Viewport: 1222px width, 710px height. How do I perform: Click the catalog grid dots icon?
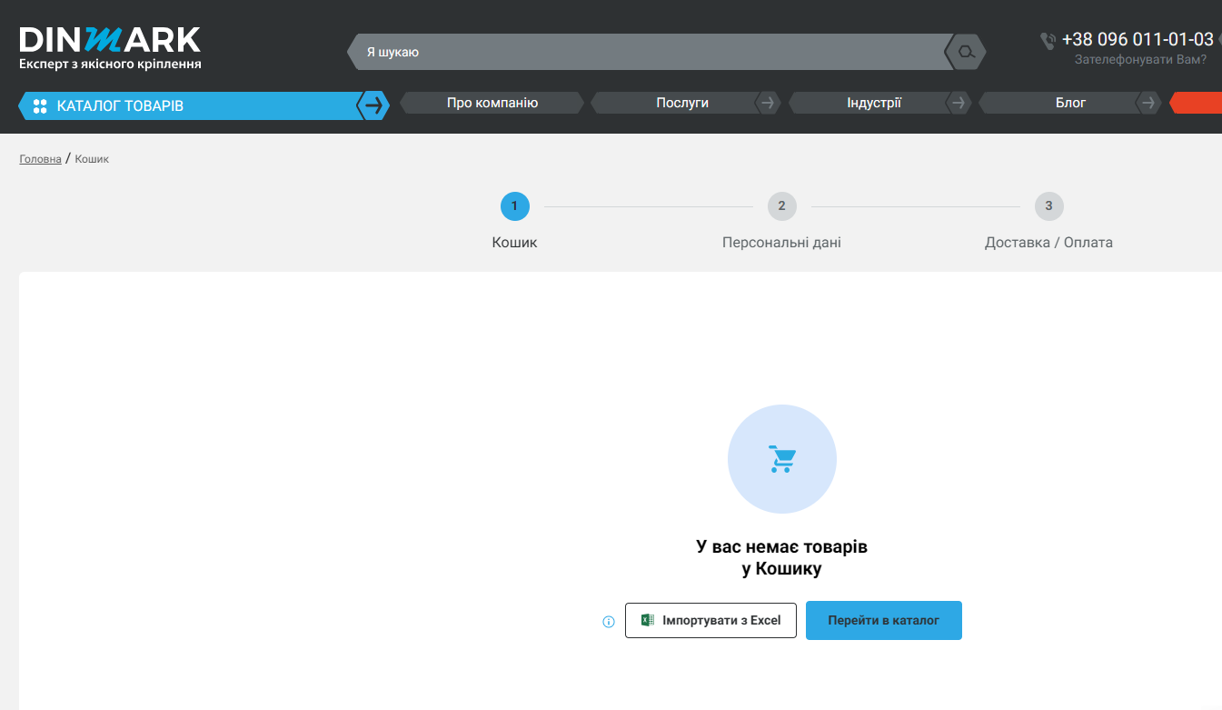click(x=40, y=106)
